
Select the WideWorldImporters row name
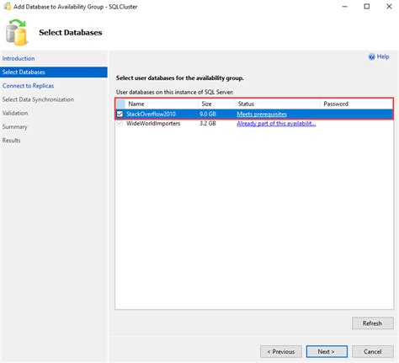click(x=153, y=124)
